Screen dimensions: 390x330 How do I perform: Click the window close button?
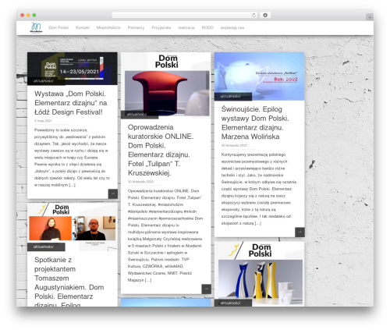coord(23,16)
